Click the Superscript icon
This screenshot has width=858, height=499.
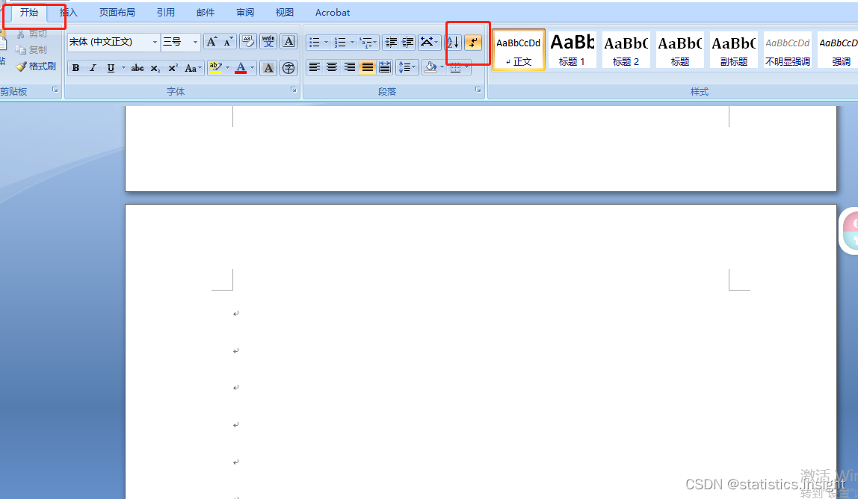click(172, 68)
